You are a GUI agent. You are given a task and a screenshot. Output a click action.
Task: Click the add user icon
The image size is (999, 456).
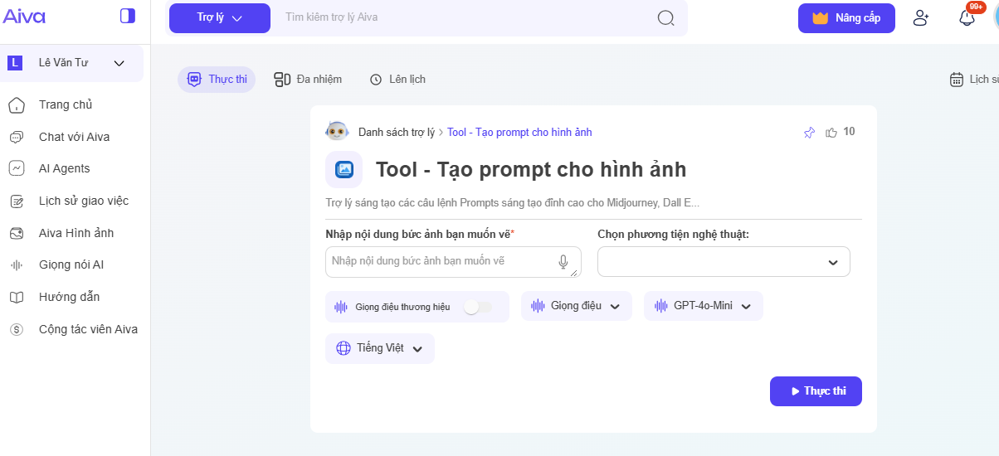(x=920, y=18)
